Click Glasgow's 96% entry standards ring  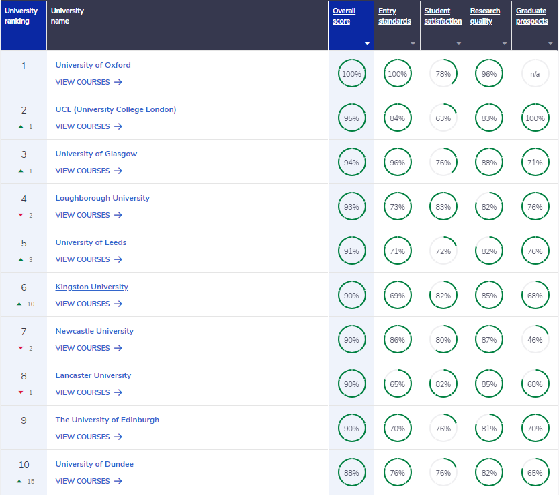(398, 162)
